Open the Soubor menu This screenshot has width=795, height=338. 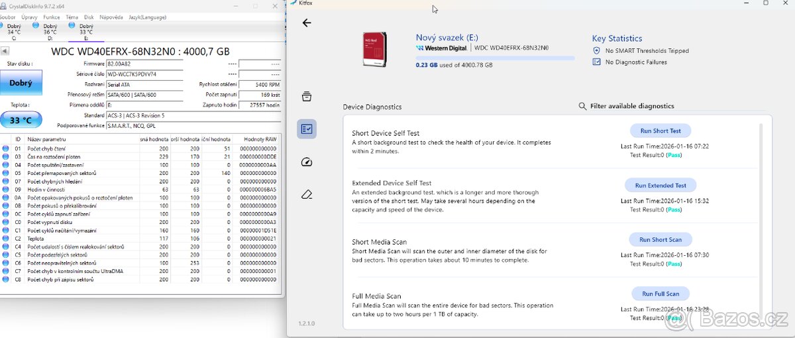click(8, 17)
